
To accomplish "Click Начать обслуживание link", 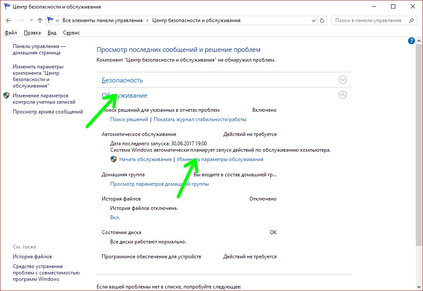I will pyautogui.click(x=145, y=159).
